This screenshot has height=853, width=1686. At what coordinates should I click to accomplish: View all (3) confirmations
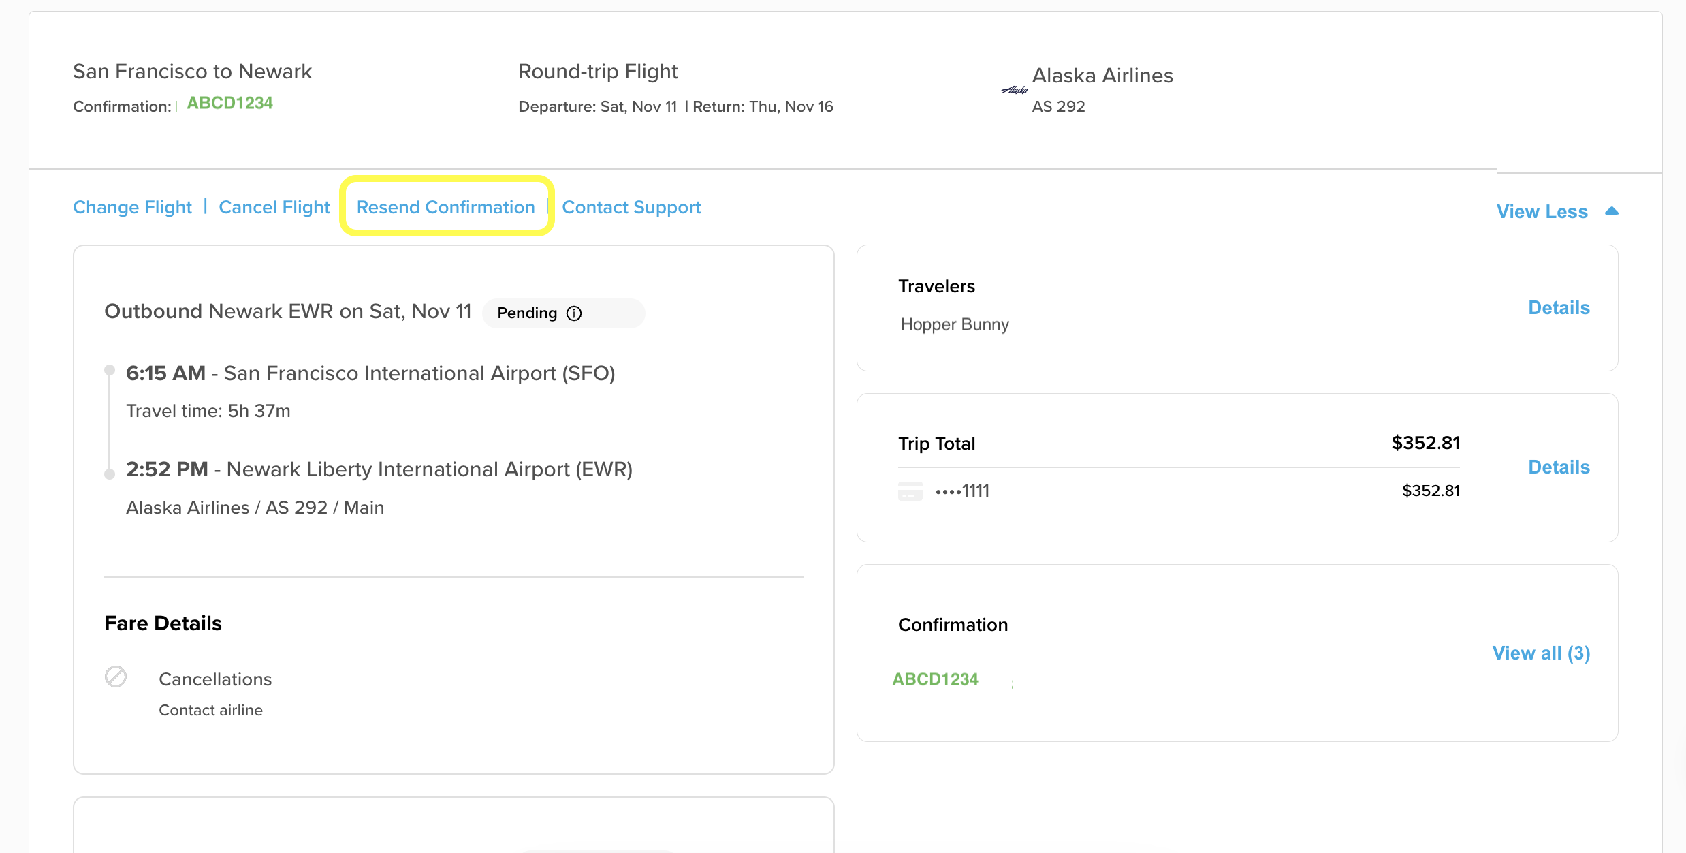(1541, 653)
